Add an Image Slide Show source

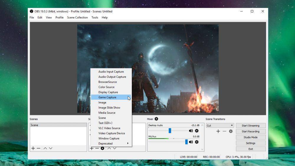pos(111,108)
